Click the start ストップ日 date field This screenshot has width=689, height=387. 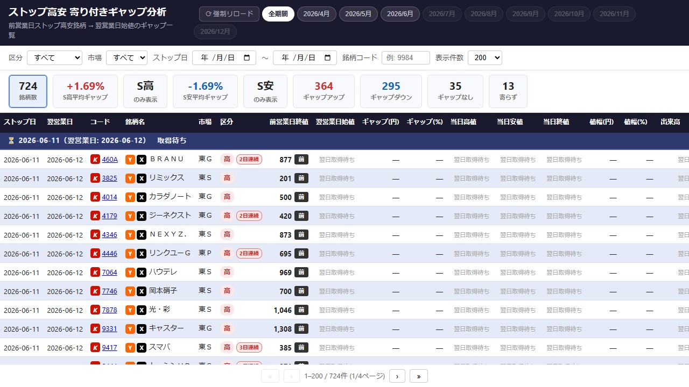[x=224, y=58]
